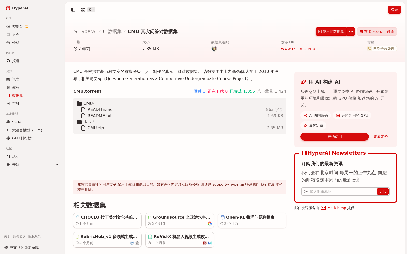The image size is (407, 254).
Task: Click the 订阅 subscribe button
Action: pyautogui.click(x=383, y=192)
